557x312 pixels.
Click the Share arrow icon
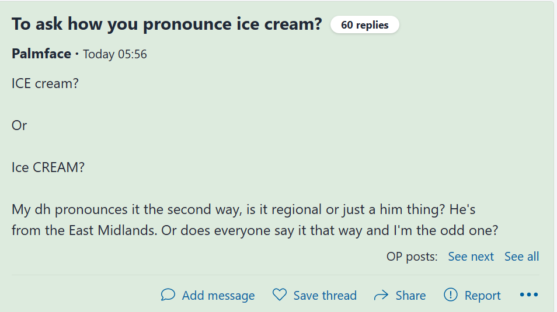[x=381, y=295]
